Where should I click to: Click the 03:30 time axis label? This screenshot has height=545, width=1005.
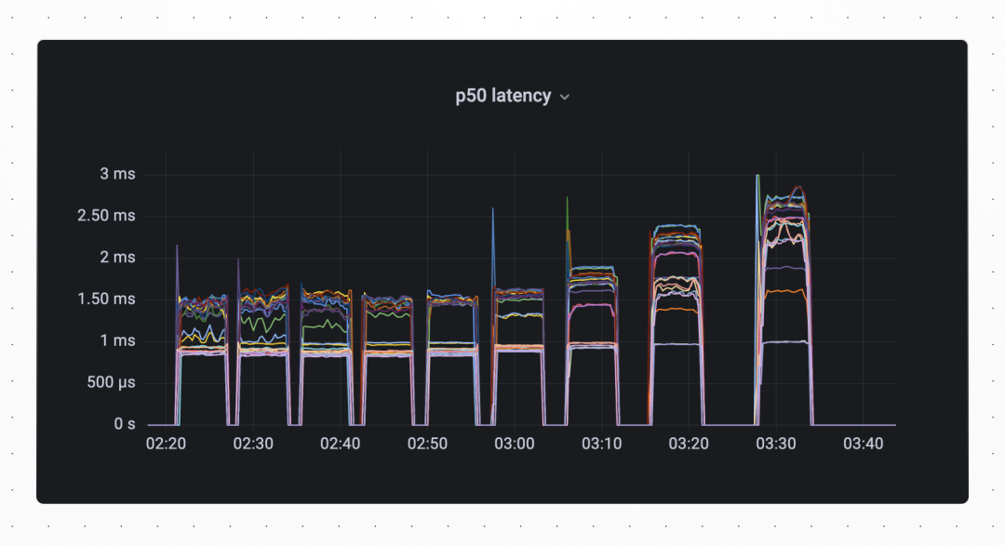(776, 444)
